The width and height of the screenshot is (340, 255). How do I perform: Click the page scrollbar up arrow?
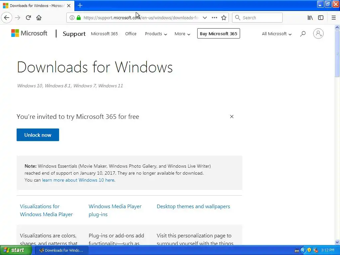[337, 27]
